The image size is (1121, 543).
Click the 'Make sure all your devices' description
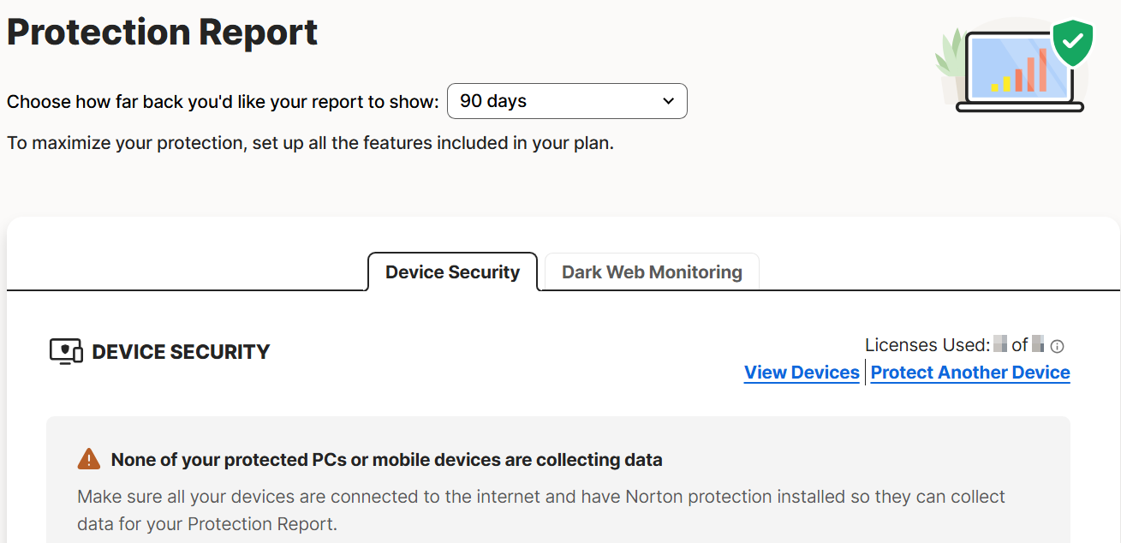click(x=541, y=510)
